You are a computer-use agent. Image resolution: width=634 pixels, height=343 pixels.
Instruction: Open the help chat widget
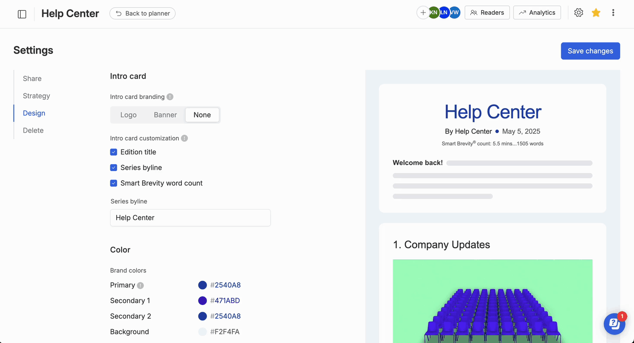[x=614, y=324]
